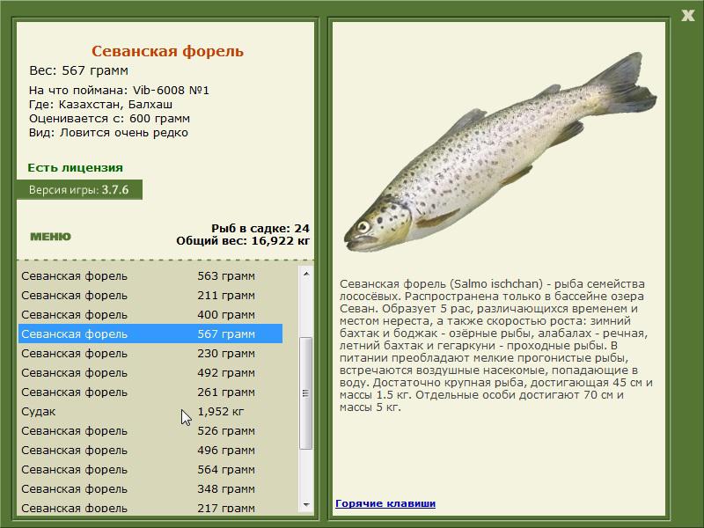The image size is (704, 528).
Task: Select the 348 грамм trout row
Action: tap(150, 488)
